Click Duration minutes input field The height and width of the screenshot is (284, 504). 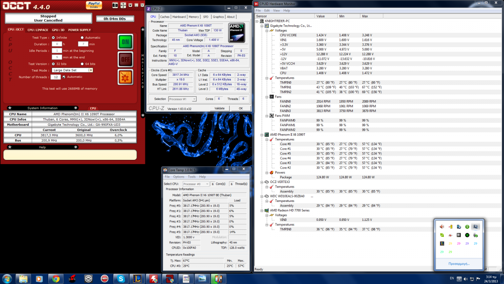click(83, 44)
